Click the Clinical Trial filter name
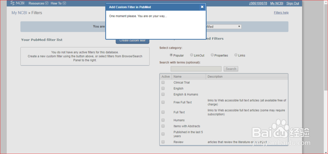This screenshot has width=328, height=154. tap(182, 82)
